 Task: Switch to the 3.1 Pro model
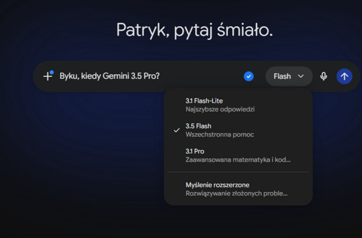coord(238,155)
